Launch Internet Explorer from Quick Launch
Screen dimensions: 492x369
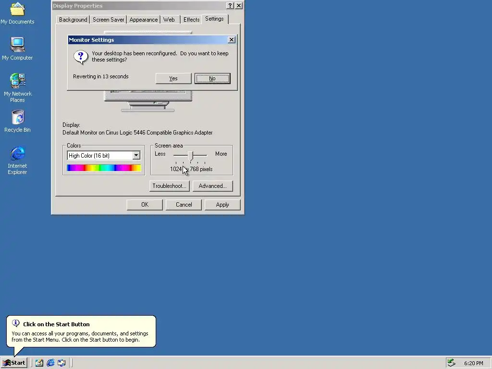[50, 363]
